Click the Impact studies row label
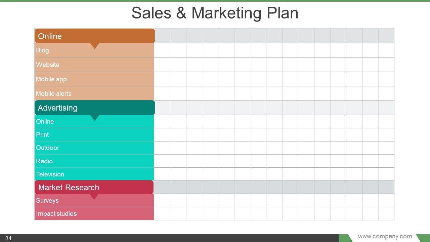This screenshot has width=430, height=242. [56, 213]
